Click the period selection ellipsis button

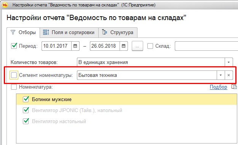pos(137,46)
